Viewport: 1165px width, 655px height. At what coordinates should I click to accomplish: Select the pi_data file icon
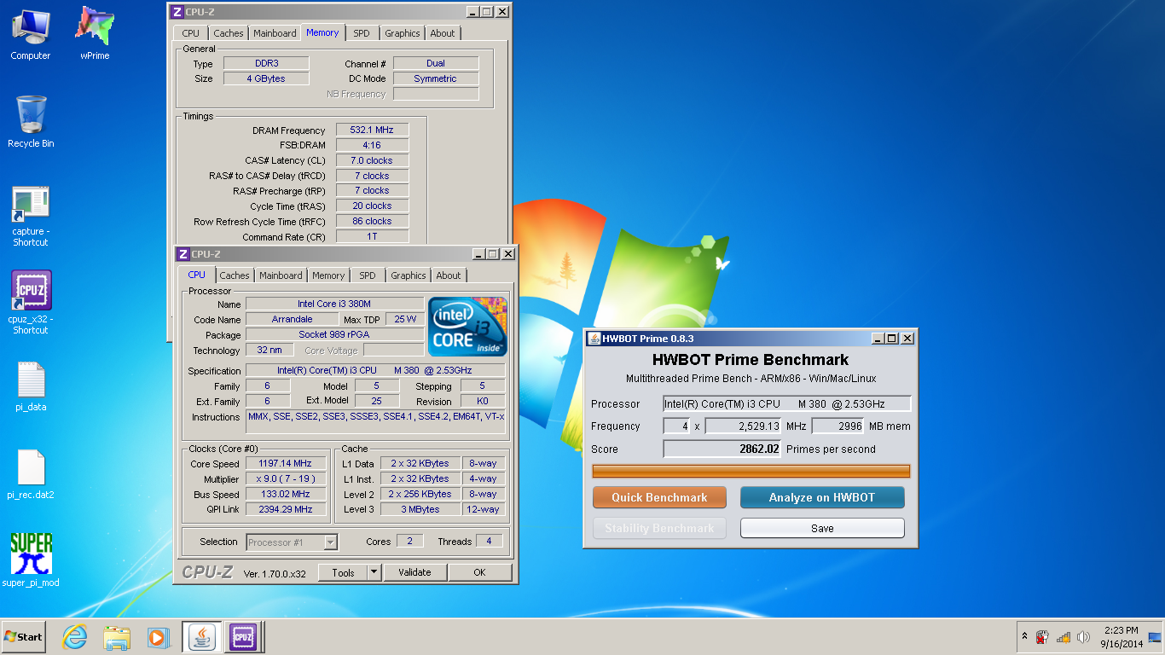point(31,386)
